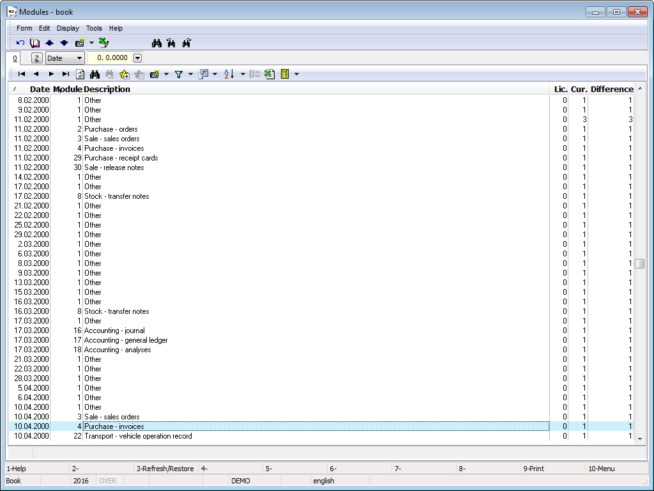
Task: Click binoculars find icon in grid toolbar
Action: pos(95,74)
